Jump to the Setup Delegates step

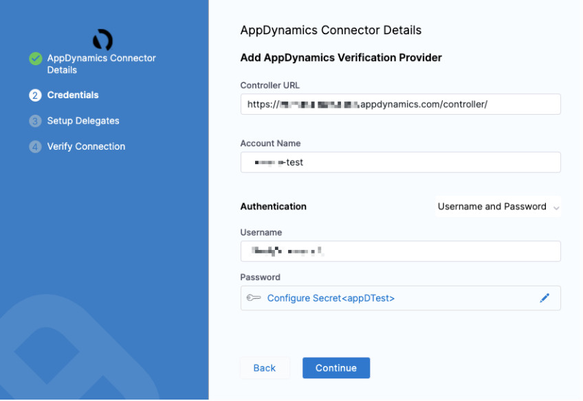click(83, 121)
